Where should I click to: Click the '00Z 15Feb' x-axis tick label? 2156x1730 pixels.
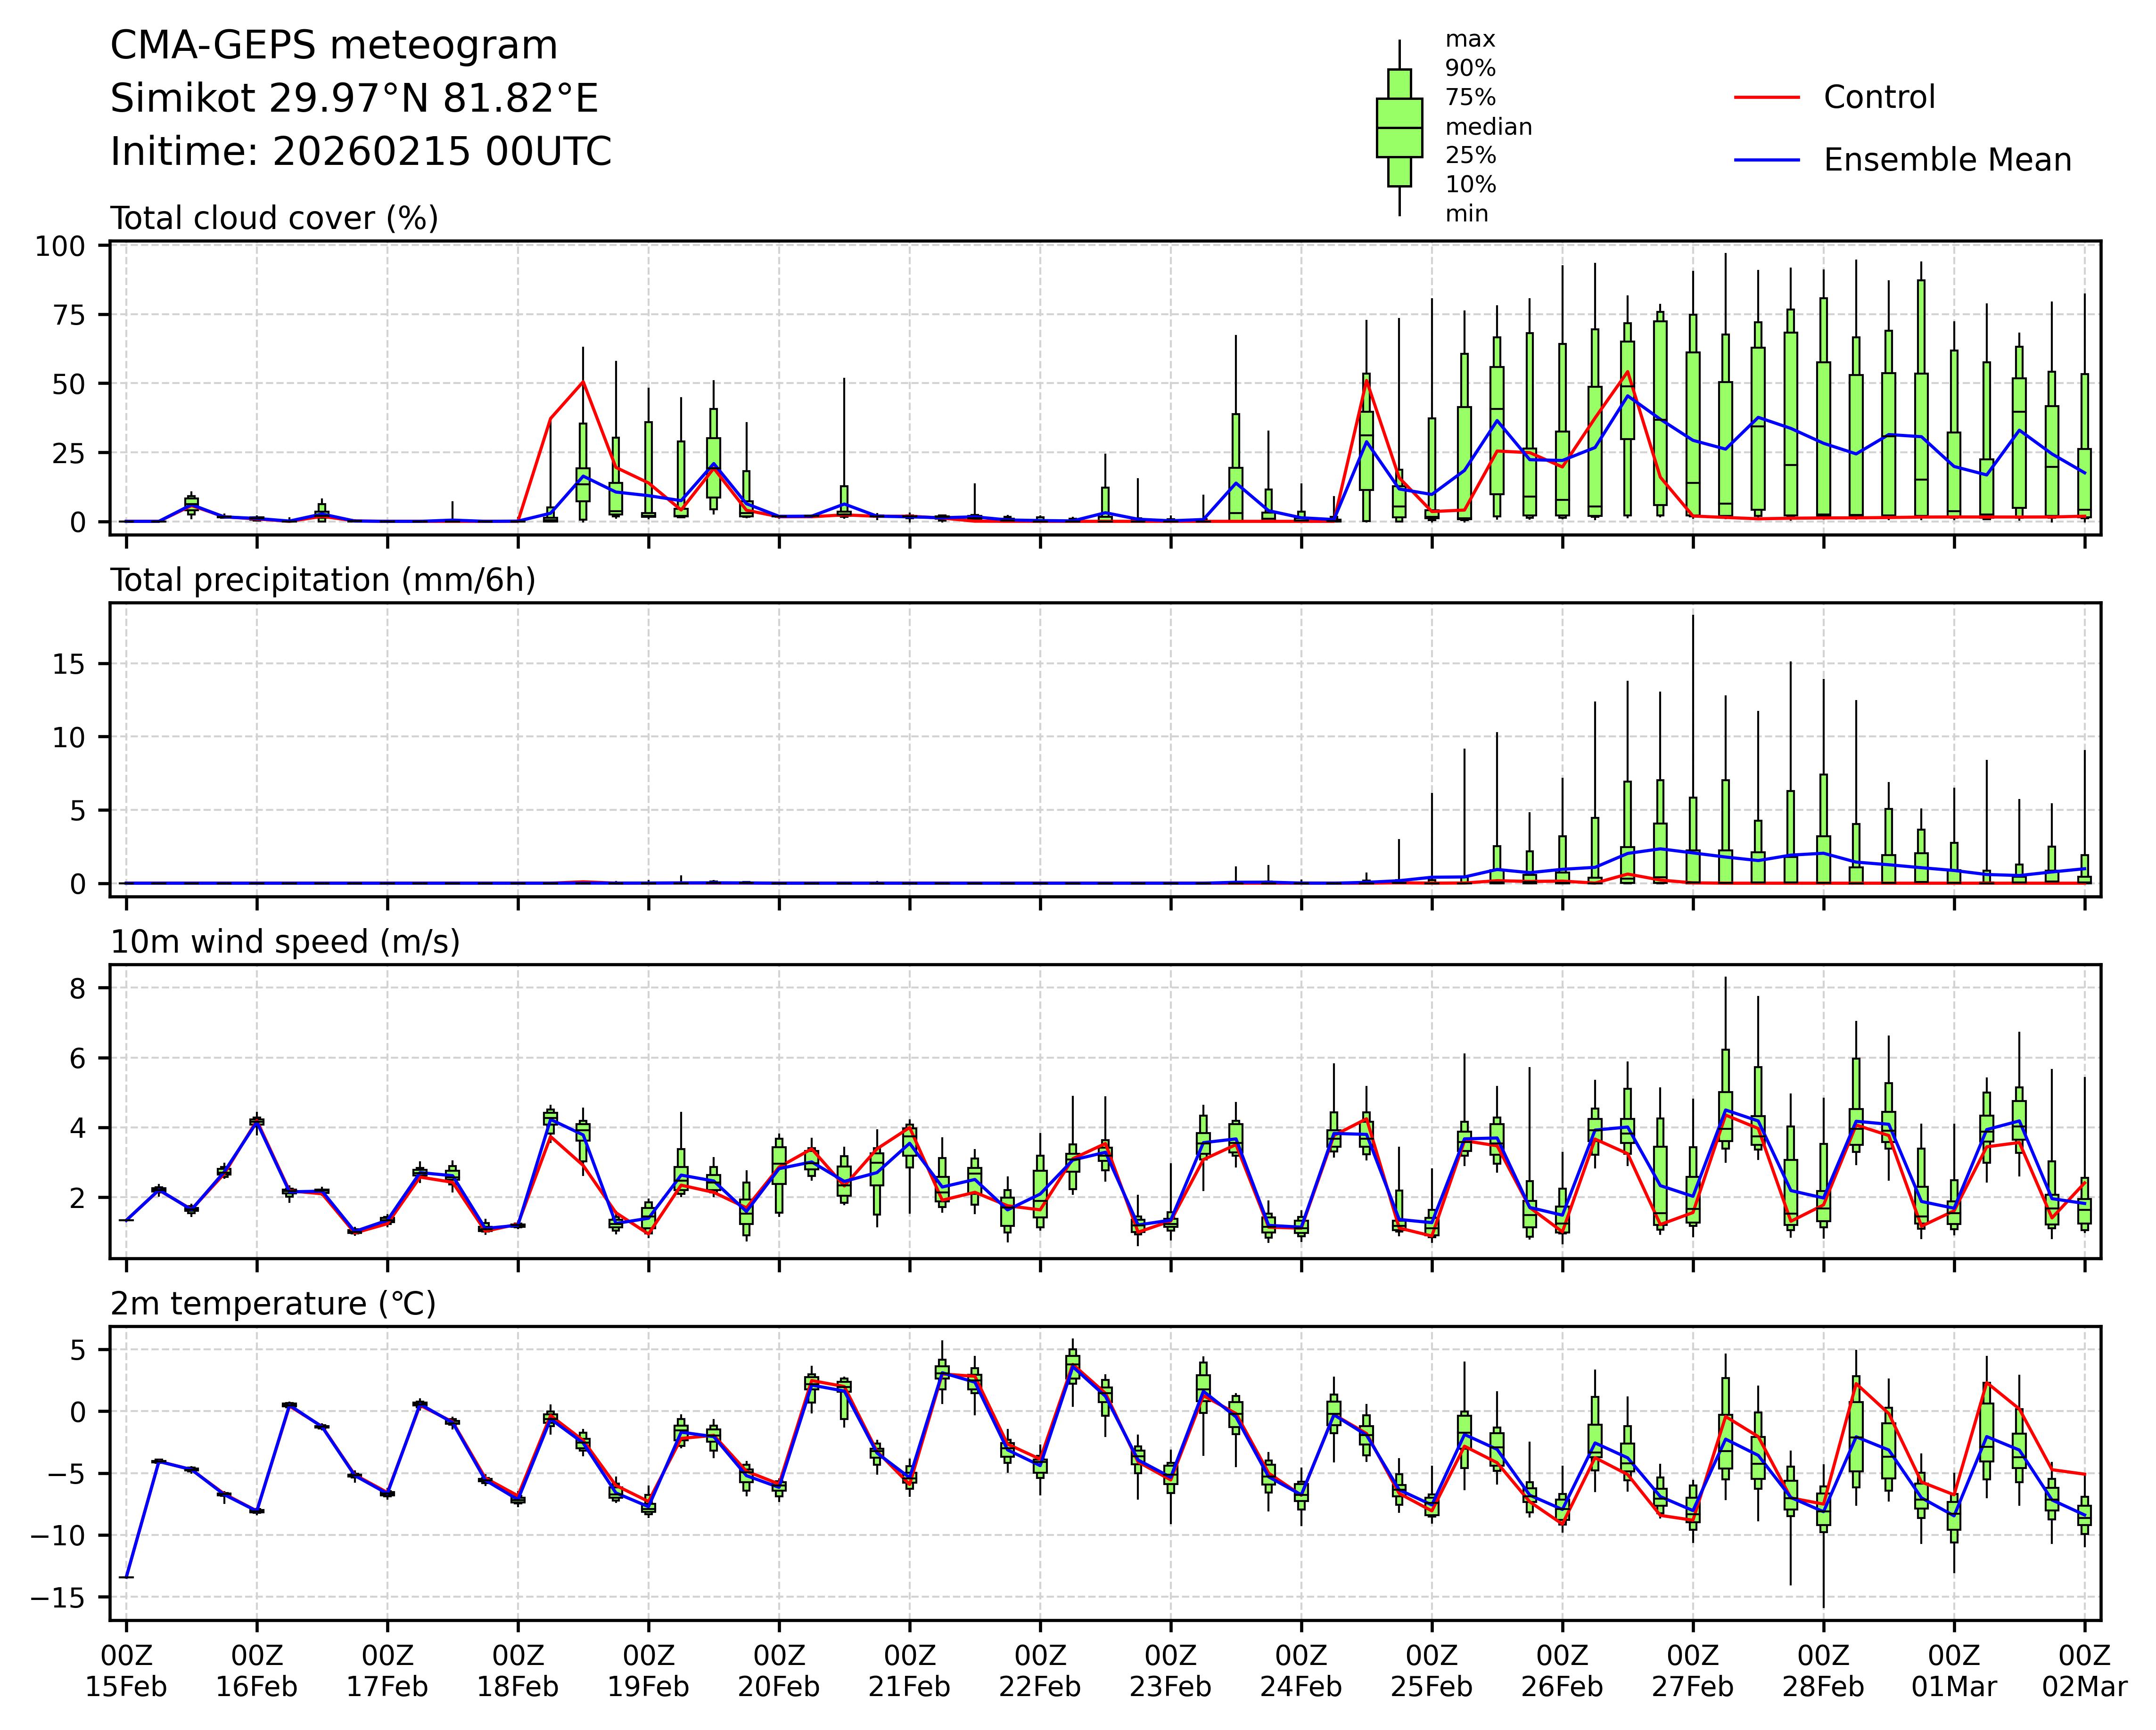click(126, 1670)
